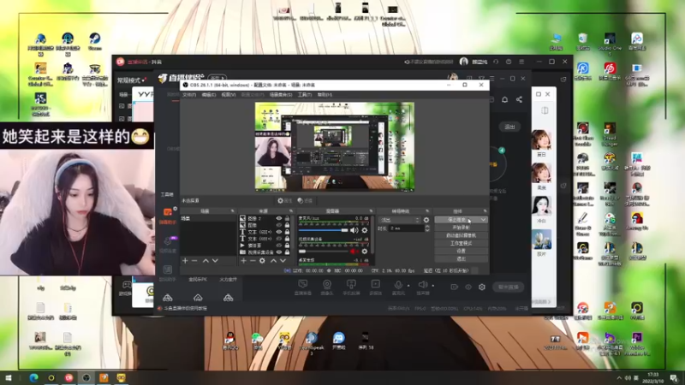
Task: Open 视频采集设备 mixer settings gear
Action: (x=365, y=252)
